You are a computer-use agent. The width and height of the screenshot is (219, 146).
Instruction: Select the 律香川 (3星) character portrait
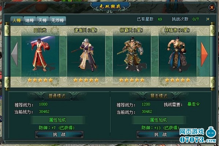(86, 54)
